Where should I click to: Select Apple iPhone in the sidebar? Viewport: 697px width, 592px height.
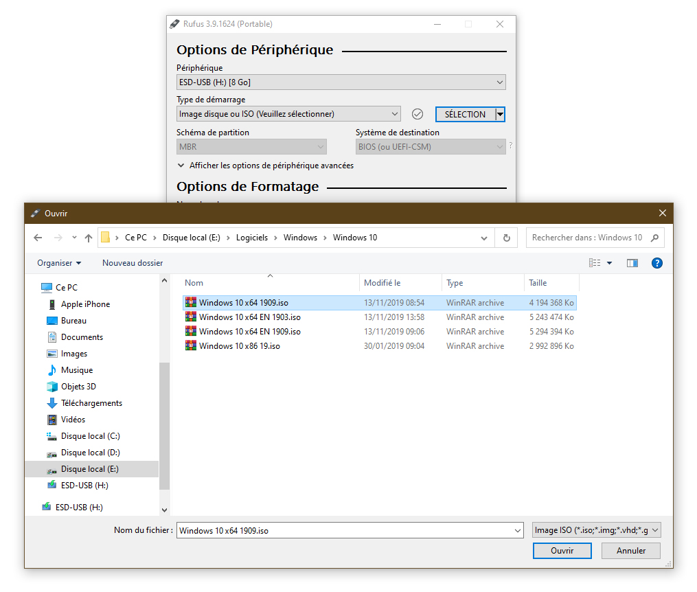point(85,304)
